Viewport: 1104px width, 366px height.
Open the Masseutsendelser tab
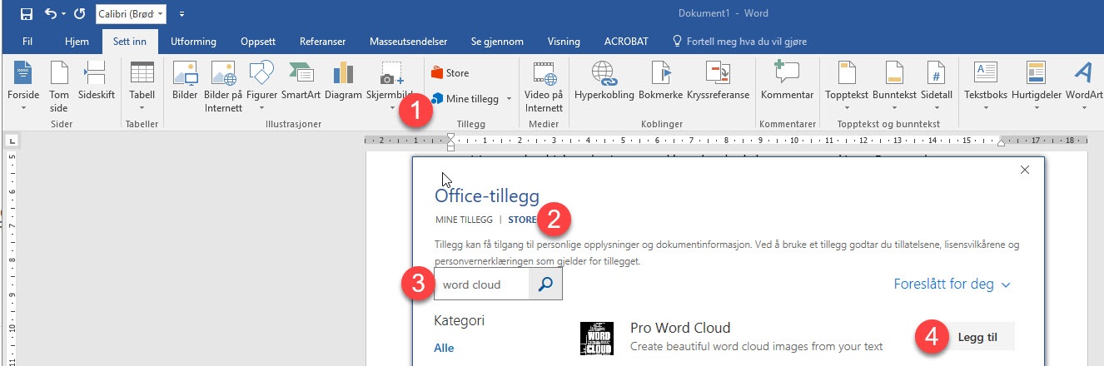408,41
